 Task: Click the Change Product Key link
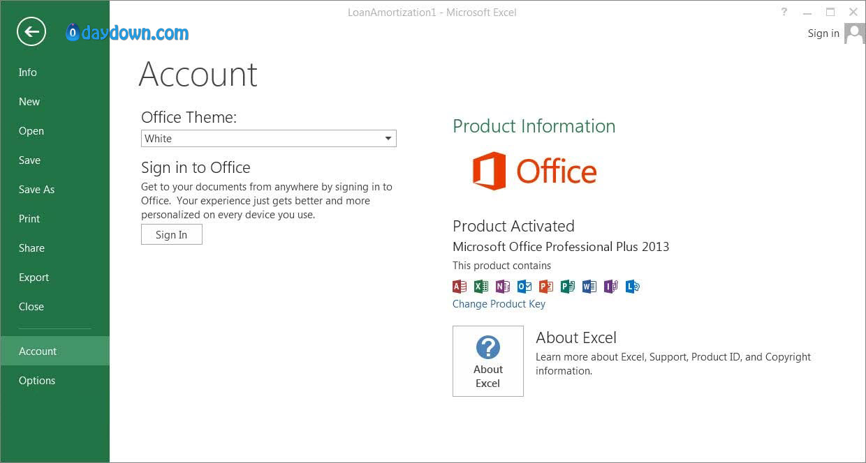499,304
